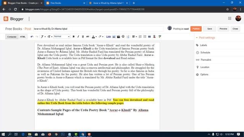Open the Free Books blog link
Image resolution: width=244 pixels, height=137 pixels.
[x=14, y=29]
